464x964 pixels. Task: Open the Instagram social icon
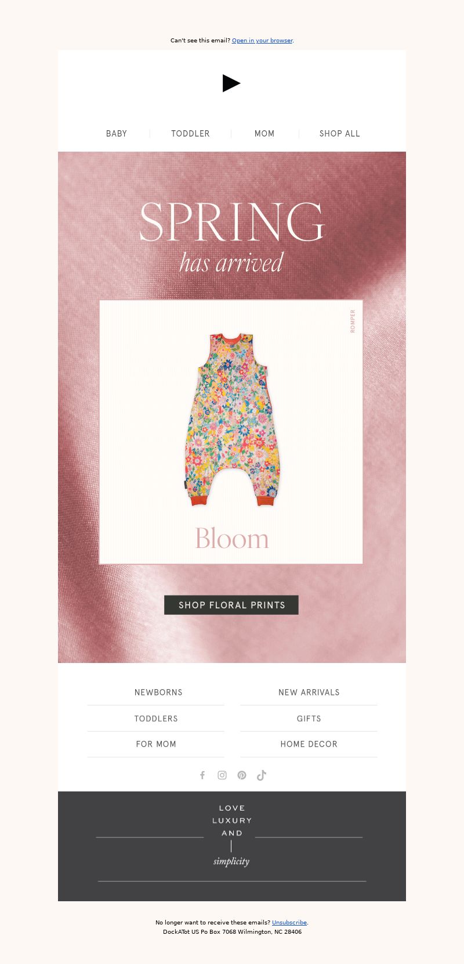click(x=222, y=775)
